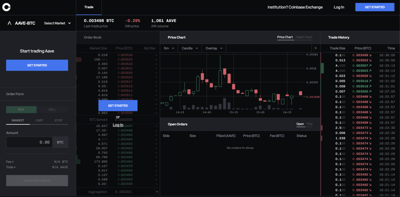
Task: Click the top-right GET STARTED button
Action: pyautogui.click(x=375, y=7)
